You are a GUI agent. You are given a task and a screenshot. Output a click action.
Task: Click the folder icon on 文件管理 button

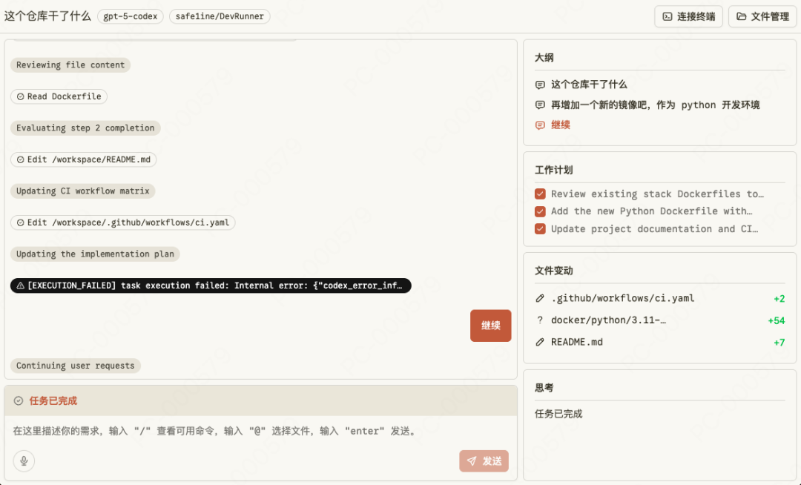coord(741,16)
